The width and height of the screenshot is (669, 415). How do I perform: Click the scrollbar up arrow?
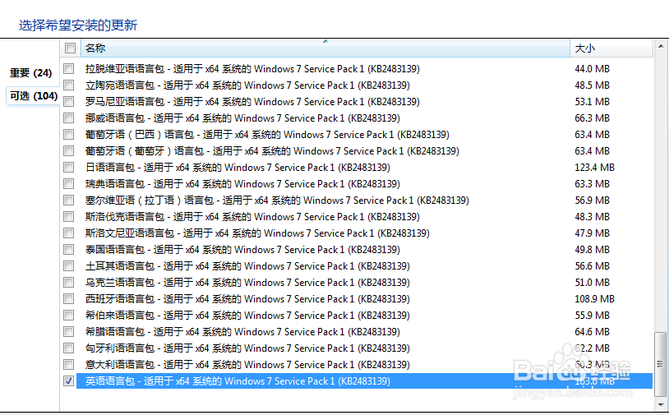(x=660, y=46)
